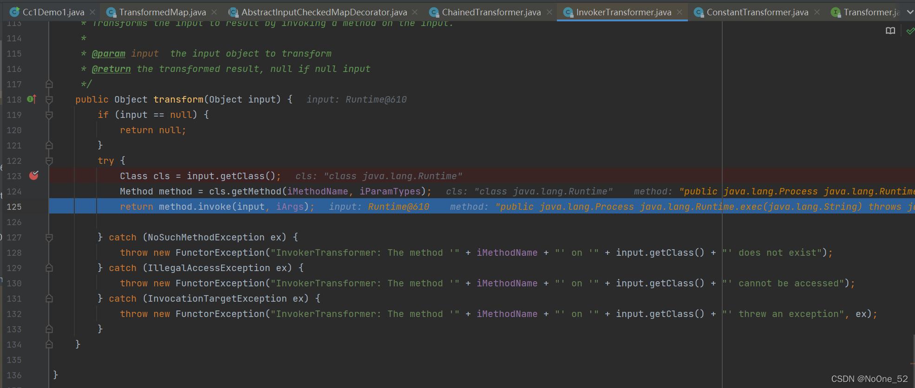Click iParamTypes in the getMethod call

click(390, 191)
